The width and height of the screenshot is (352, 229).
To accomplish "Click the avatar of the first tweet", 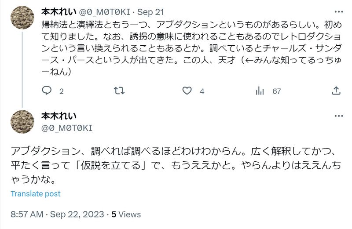I will point(22,17).
